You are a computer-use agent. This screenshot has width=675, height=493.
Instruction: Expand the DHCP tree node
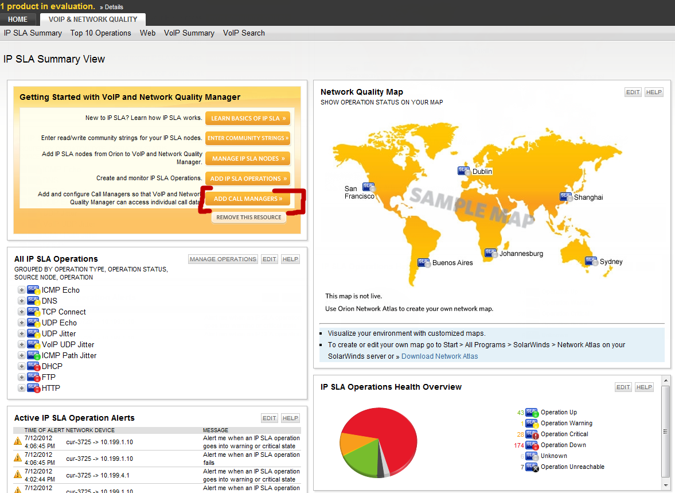21,366
